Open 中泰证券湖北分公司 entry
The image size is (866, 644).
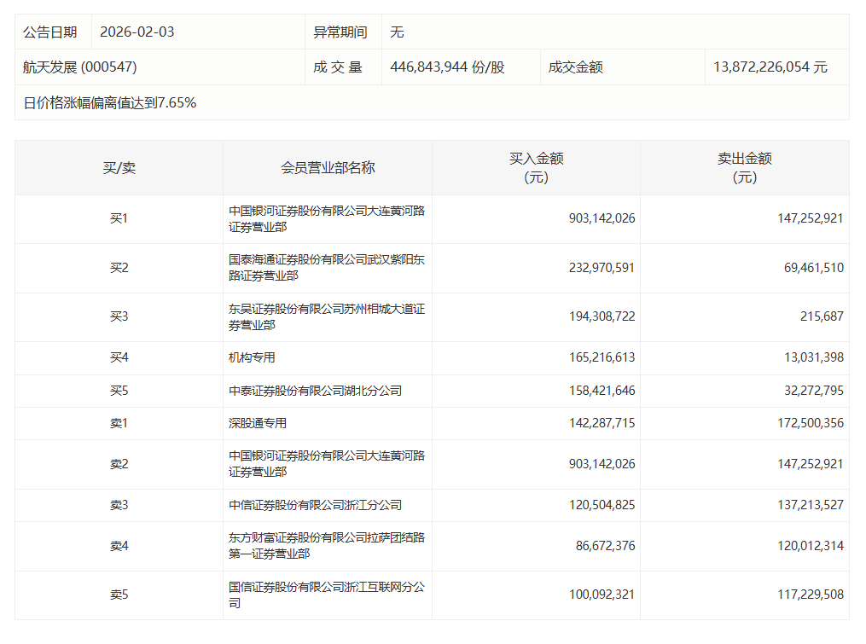point(315,391)
